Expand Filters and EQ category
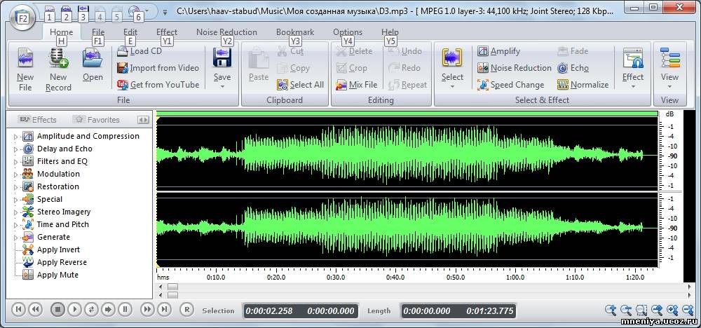This screenshot has width=701, height=328. tap(15, 161)
